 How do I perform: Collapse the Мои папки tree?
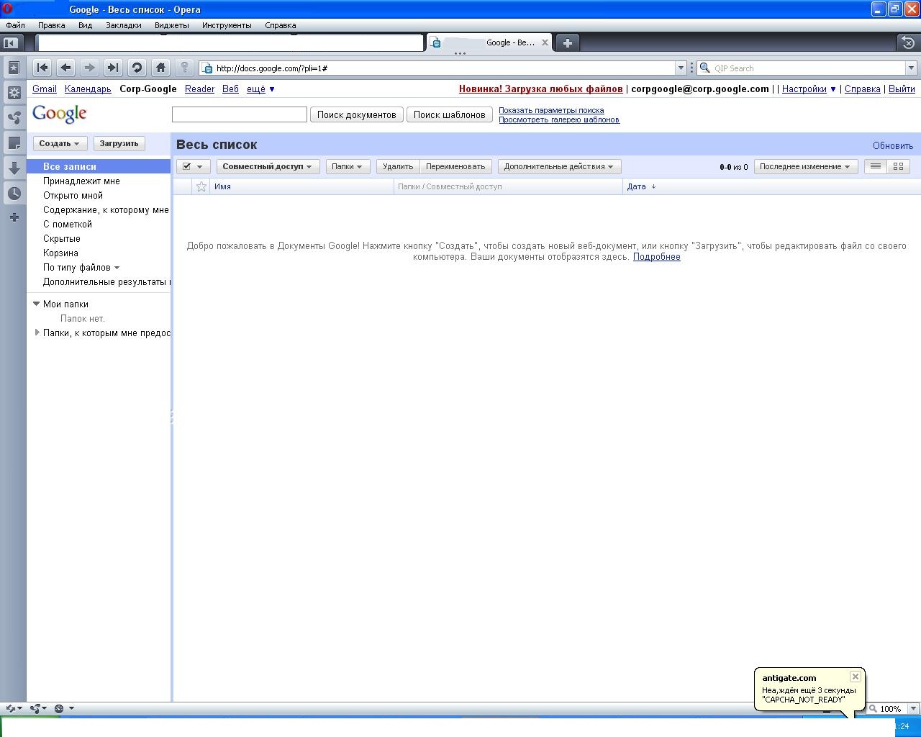tap(36, 304)
